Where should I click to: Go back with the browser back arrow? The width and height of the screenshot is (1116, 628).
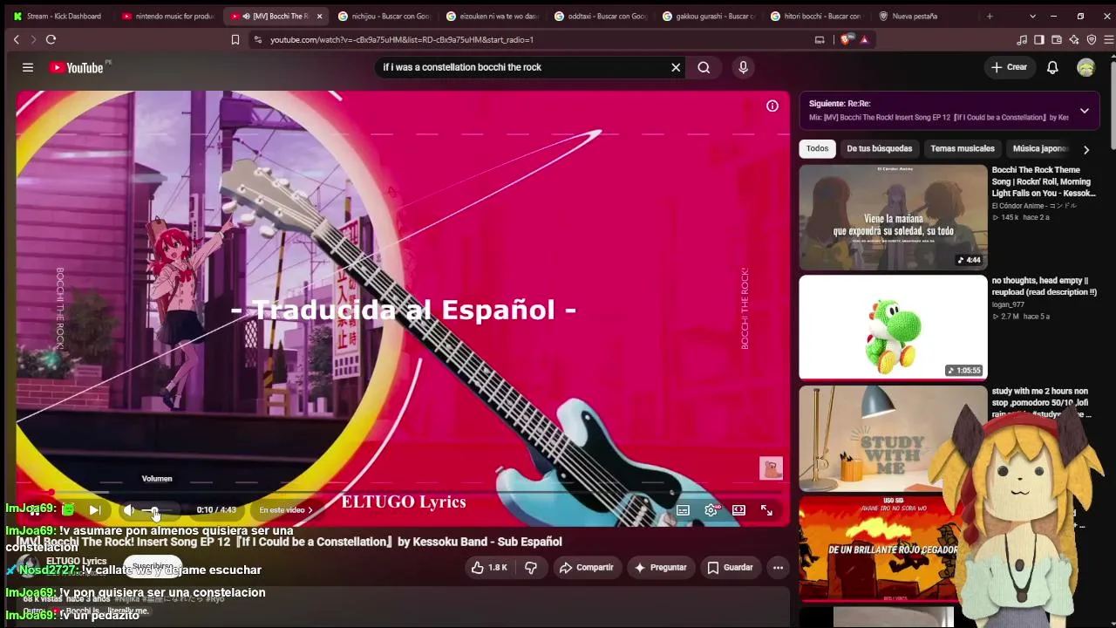(x=16, y=39)
